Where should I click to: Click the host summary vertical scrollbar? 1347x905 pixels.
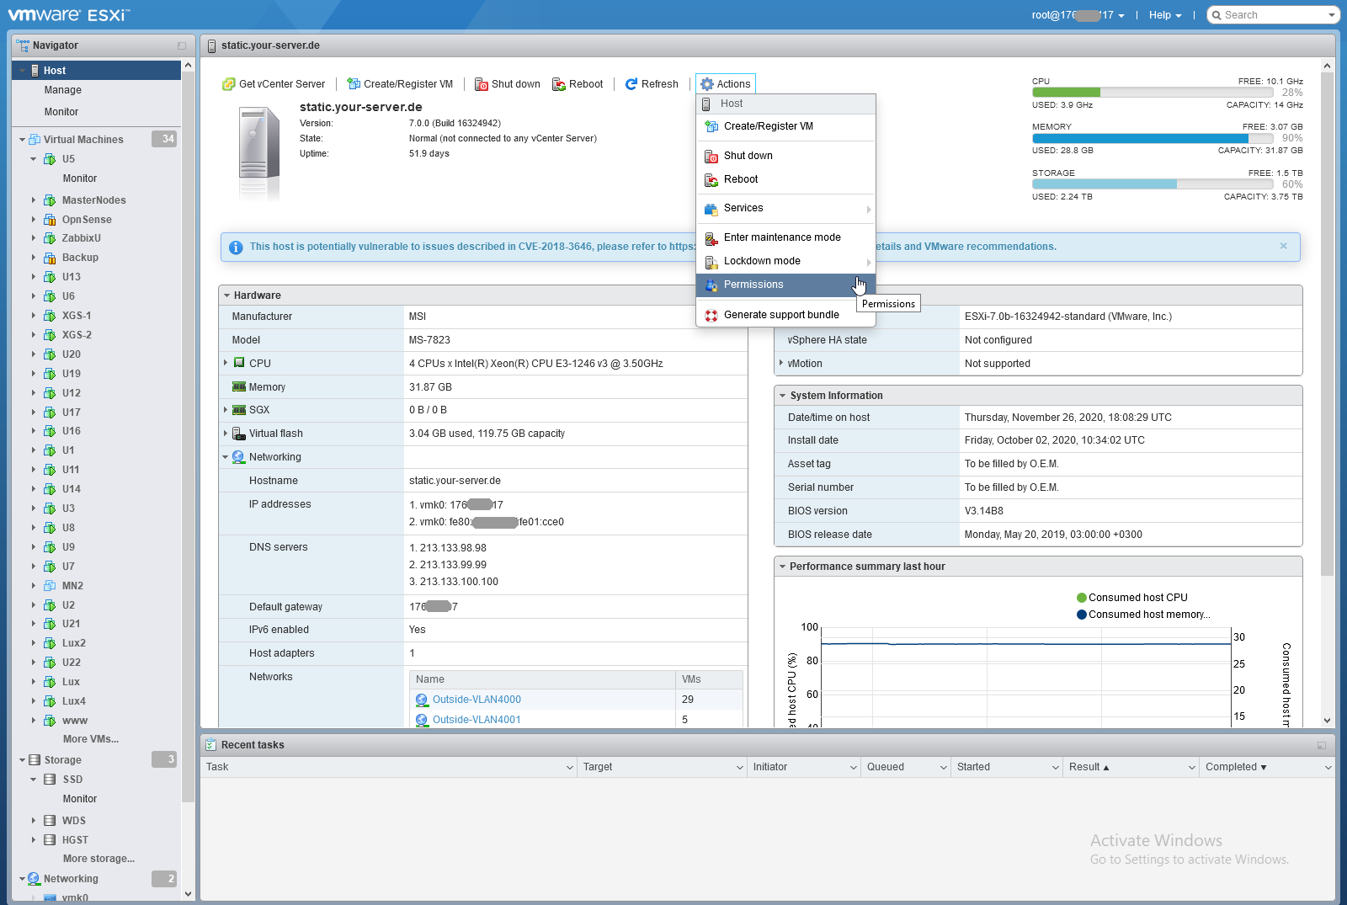[x=1328, y=324]
